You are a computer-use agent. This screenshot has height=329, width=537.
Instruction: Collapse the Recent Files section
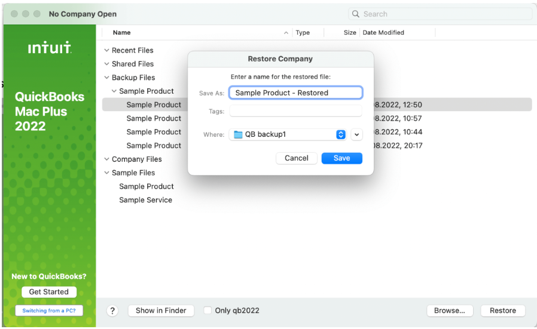click(106, 50)
